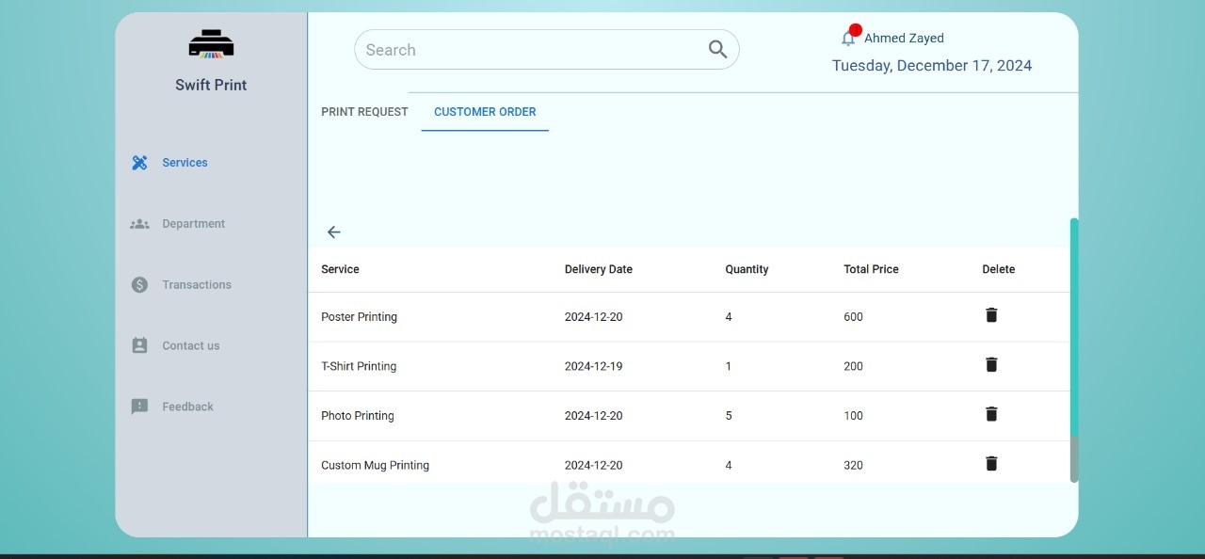Image resolution: width=1205 pixels, height=559 pixels.
Task: Switch to the Print Request tab
Action: point(364,111)
